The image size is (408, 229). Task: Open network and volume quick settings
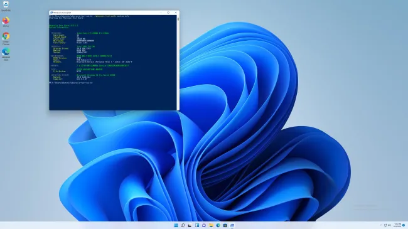[x=387, y=225]
